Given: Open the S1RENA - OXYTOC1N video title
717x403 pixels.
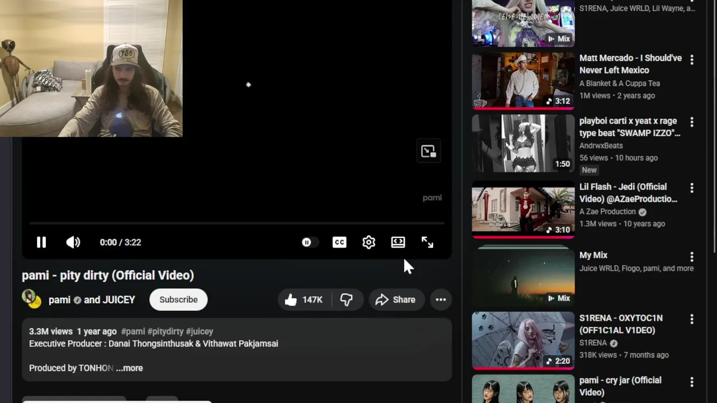Looking at the screenshot, I should coord(621,324).
